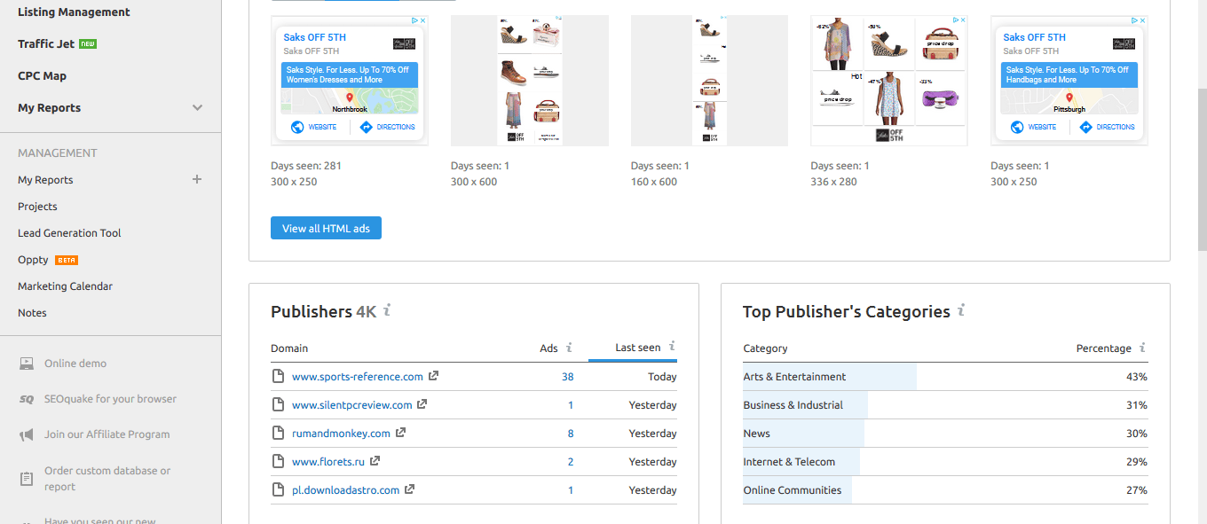
Task: Click the online demo monitor icon
Action: 26,362
